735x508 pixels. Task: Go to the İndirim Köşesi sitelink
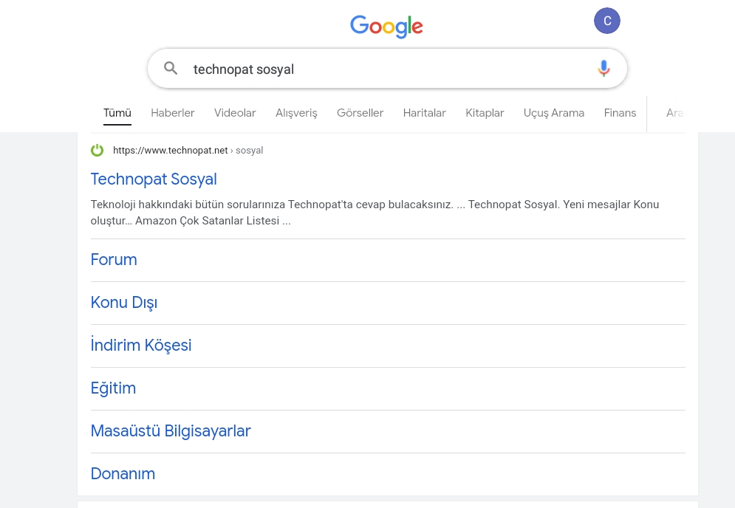[141, 346]
